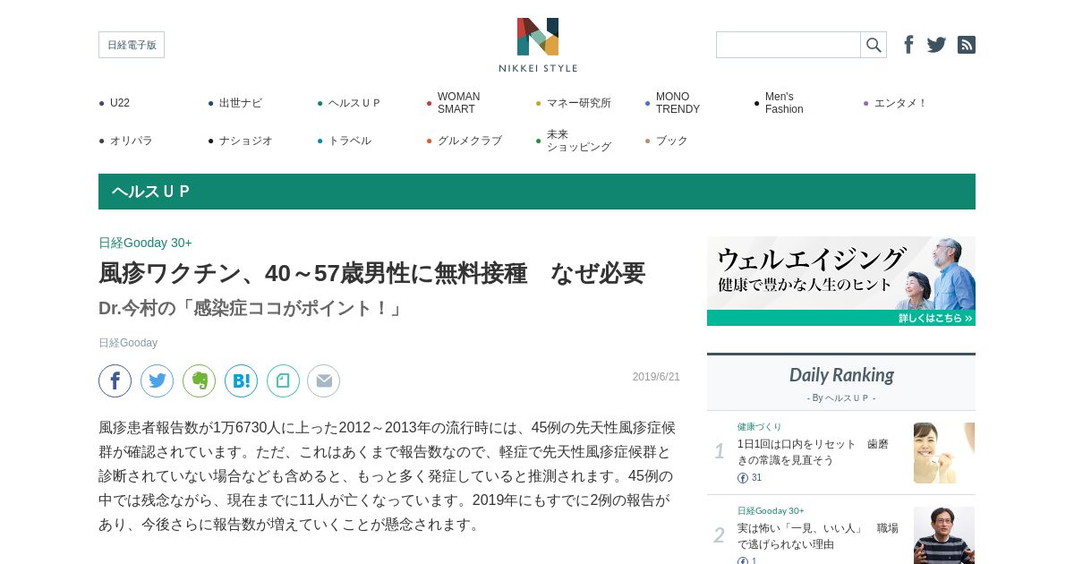Image resolution: width=1074 pixels, height=564 pixels.
Task: Click 健康づくり category in ranking
Action: coord(760,427)
